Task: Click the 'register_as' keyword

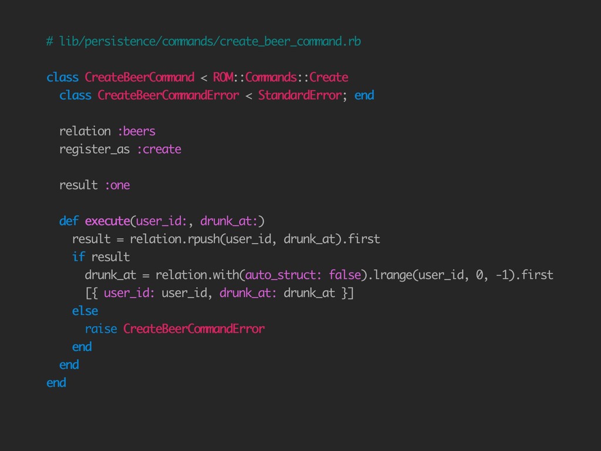Action: pos(94,149)
